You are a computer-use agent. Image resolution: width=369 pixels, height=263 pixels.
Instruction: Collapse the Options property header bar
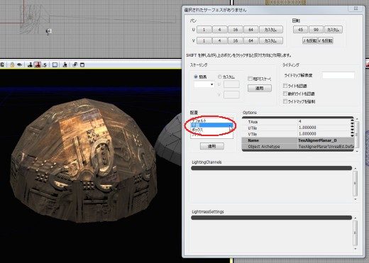(x=297, y=118)
